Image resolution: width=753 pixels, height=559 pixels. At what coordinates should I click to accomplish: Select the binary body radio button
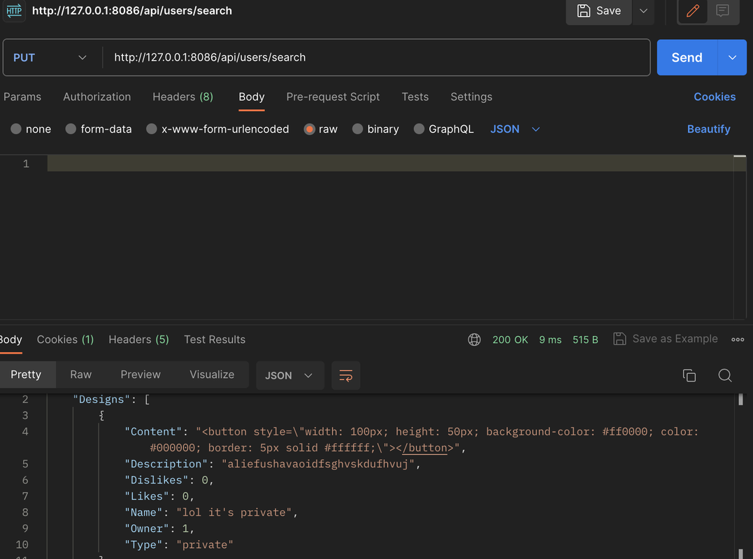[357, 129]
